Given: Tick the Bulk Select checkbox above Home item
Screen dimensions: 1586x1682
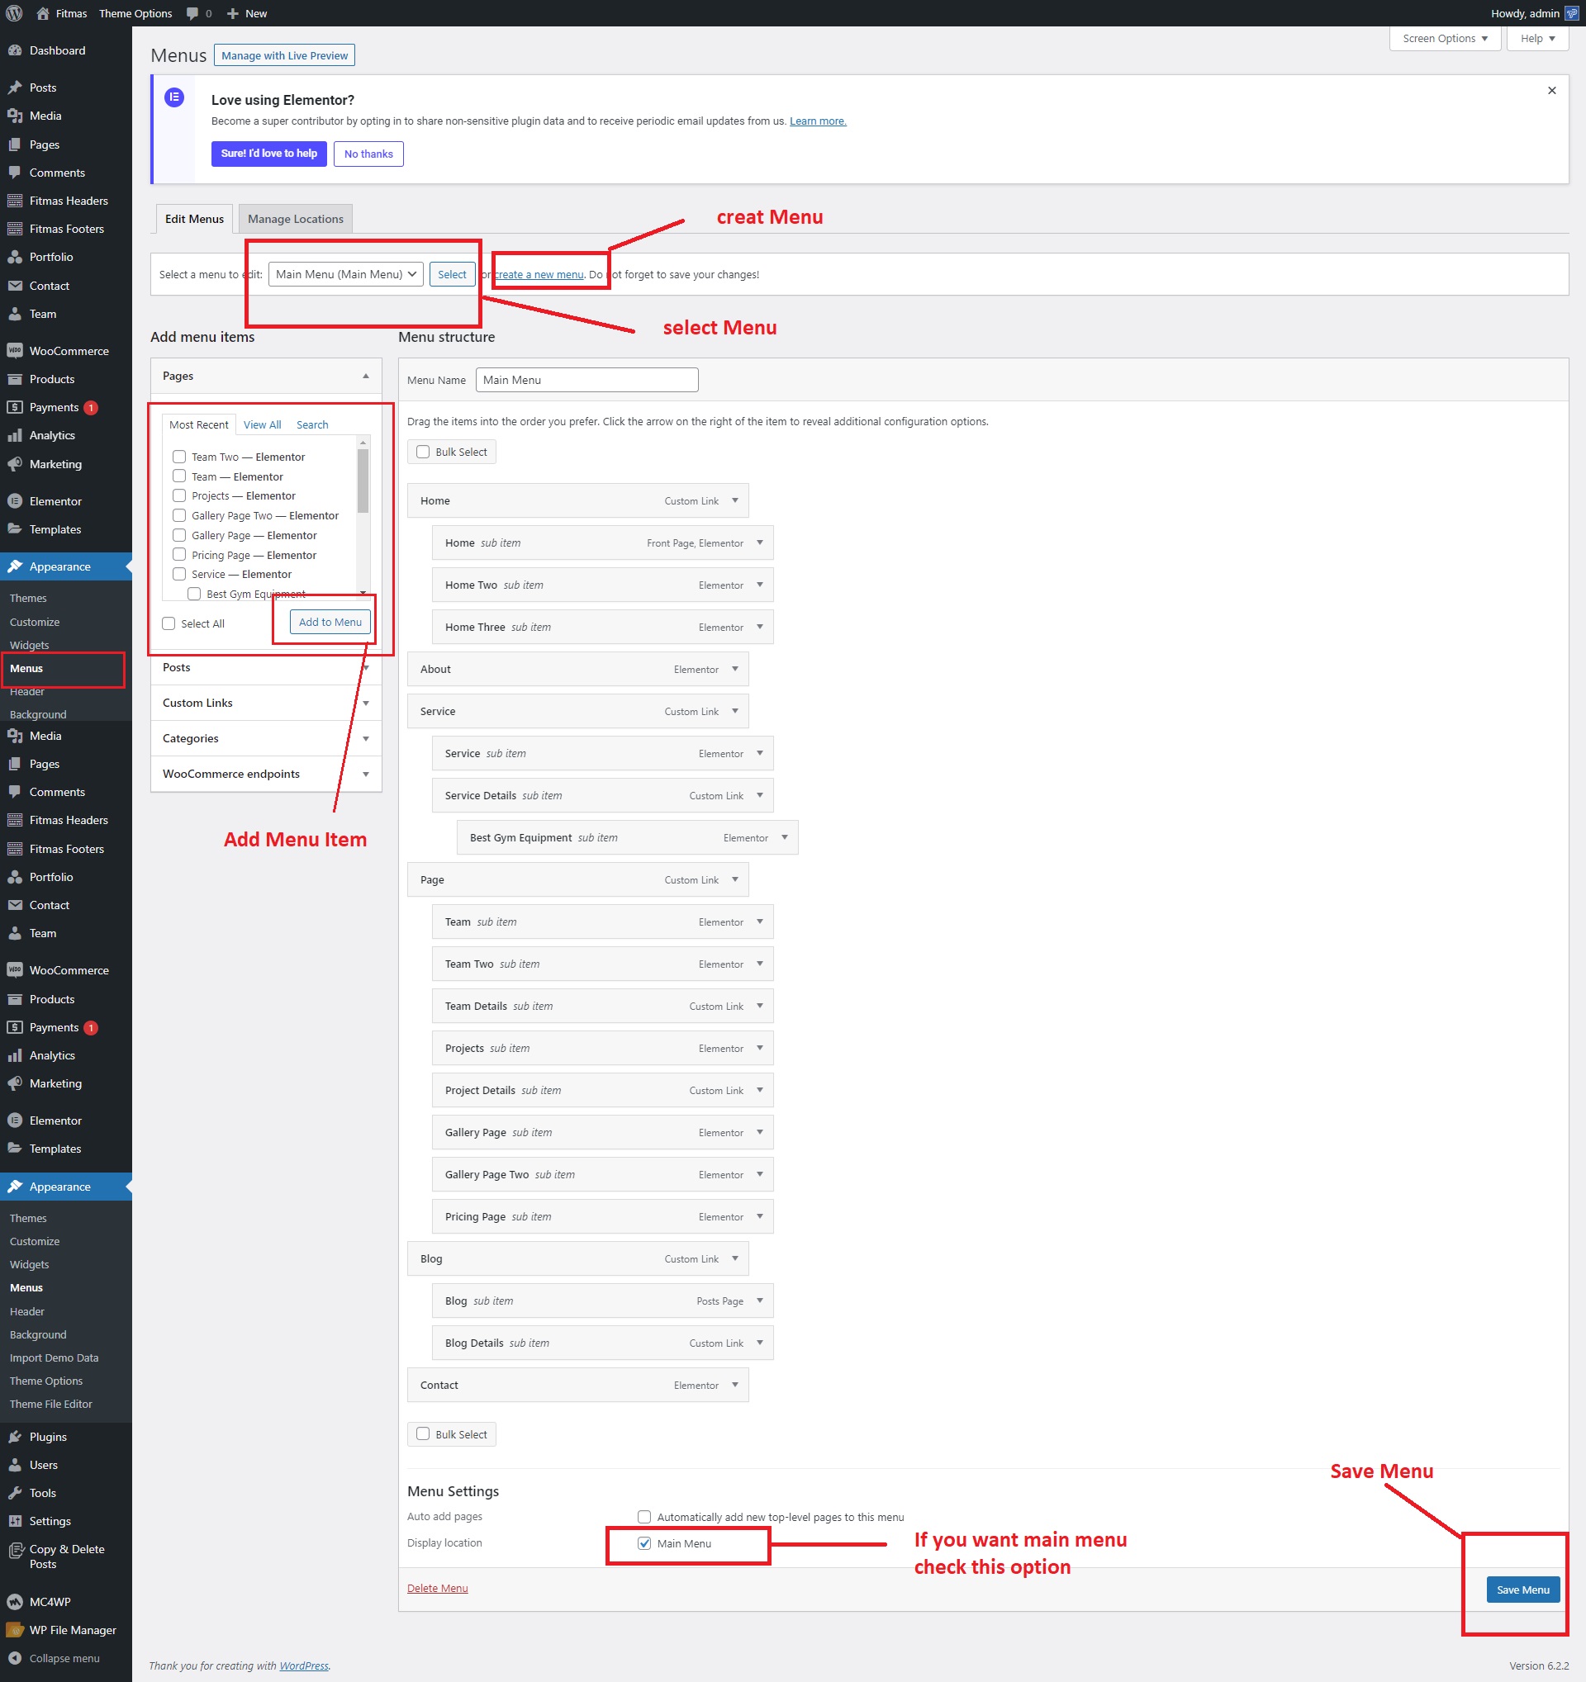Looking at the screenshot, I should 423,452.
